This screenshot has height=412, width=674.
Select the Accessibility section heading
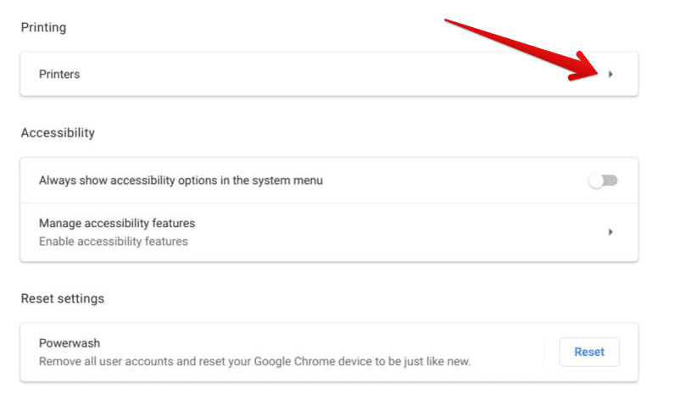click(58, 133)
